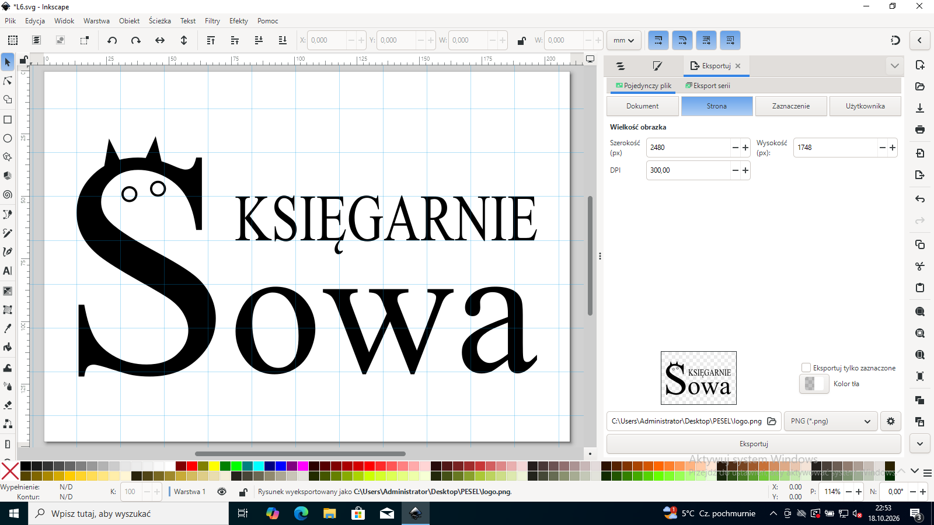Click the Print icon in right toolbar
This screenshot has height=525, width=934.
point(920,129)
